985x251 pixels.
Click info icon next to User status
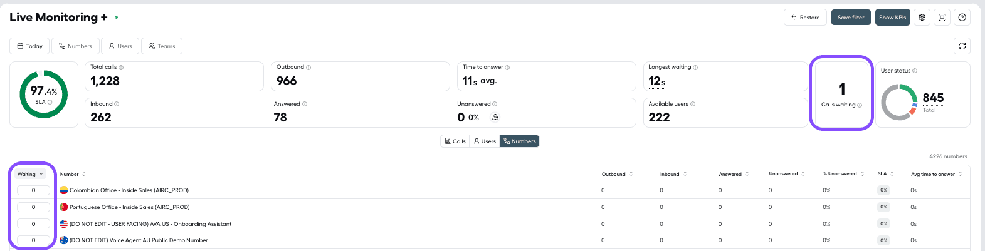915,71
